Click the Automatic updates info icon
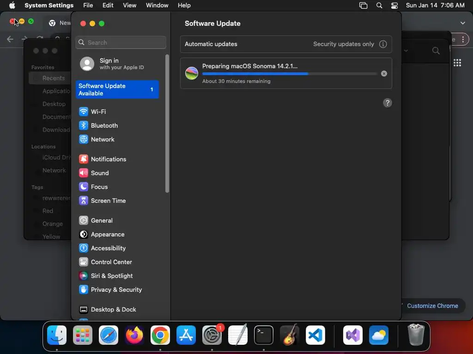Viewport: 473px width, 354px height. (x=383, y=44)
